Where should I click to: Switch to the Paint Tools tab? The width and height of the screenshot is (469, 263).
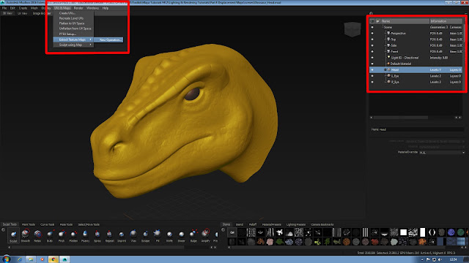pyautogui.click(x=29, y=224)
